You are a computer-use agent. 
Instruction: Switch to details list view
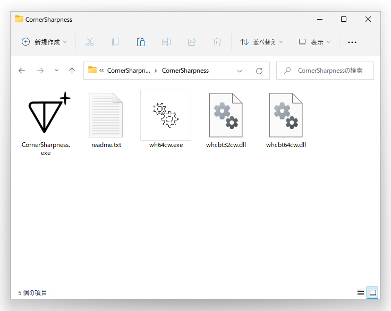click(x=361, y=292)
